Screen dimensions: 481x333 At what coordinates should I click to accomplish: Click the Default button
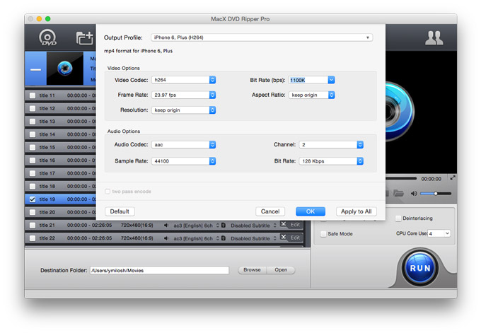[x=120, y=211]
